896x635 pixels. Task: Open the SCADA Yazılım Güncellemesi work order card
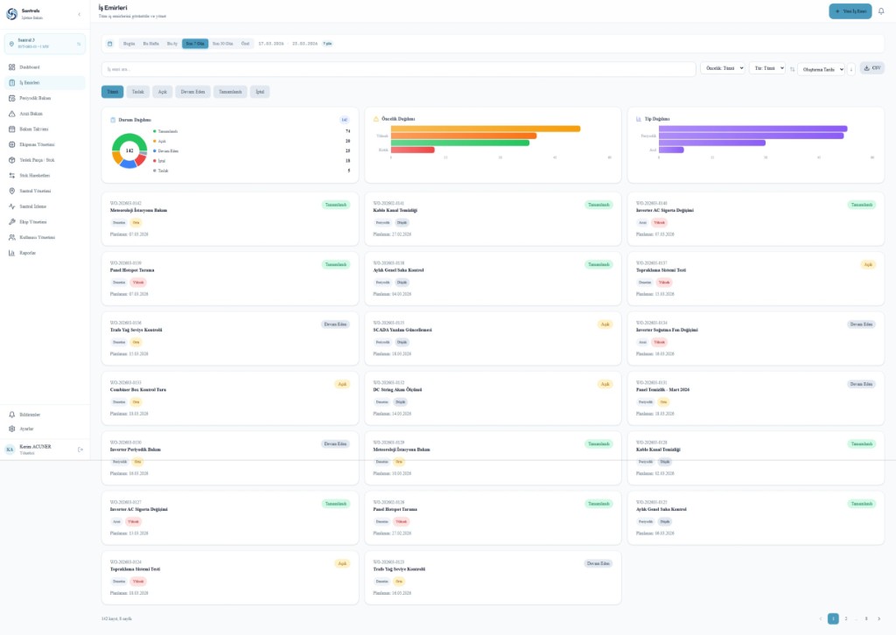click(493, 338)
